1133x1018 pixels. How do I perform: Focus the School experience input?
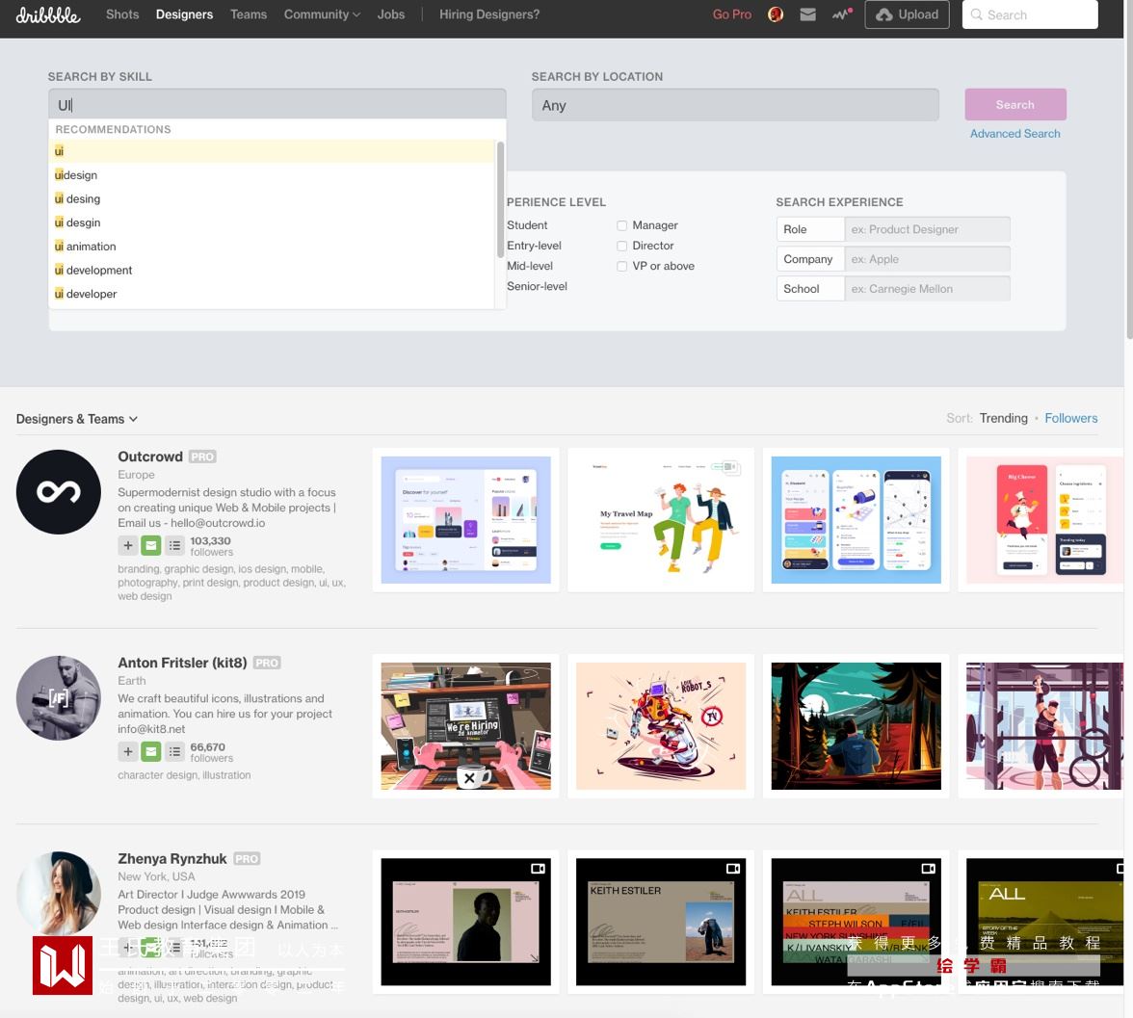(x=927, y=288)
